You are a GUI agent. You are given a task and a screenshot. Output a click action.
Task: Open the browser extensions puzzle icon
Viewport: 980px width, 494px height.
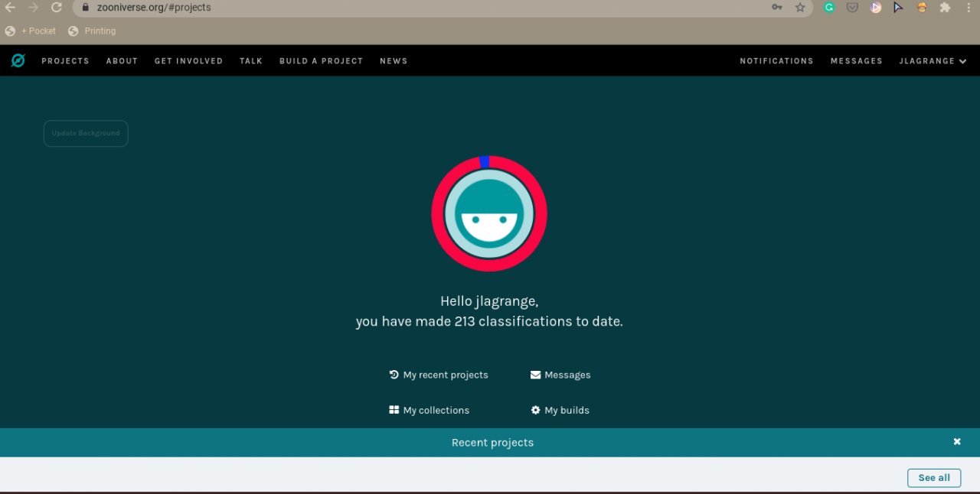point(946,8)
